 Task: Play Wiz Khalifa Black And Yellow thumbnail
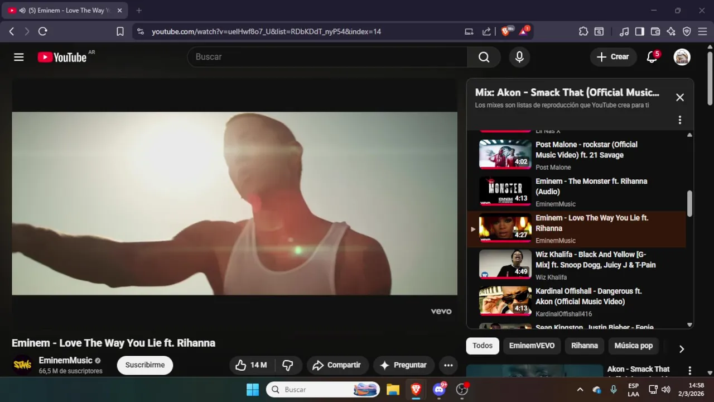tap(505, 265)
